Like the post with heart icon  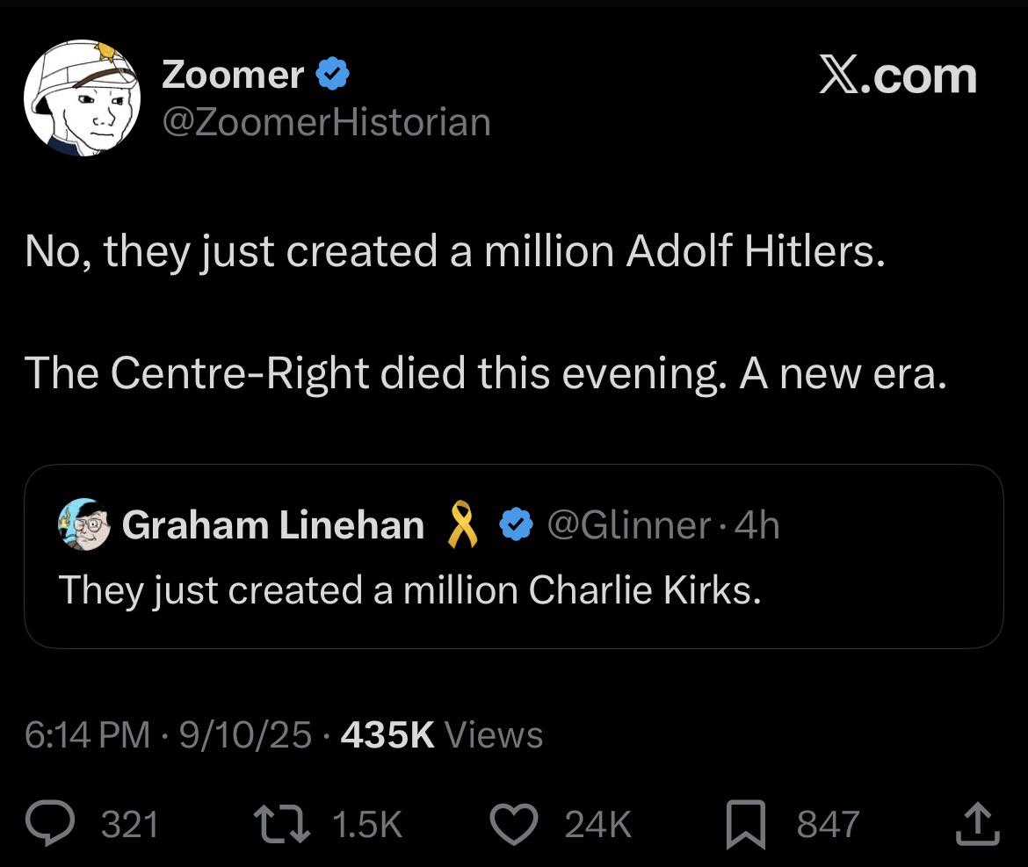[x=517, y=824]
